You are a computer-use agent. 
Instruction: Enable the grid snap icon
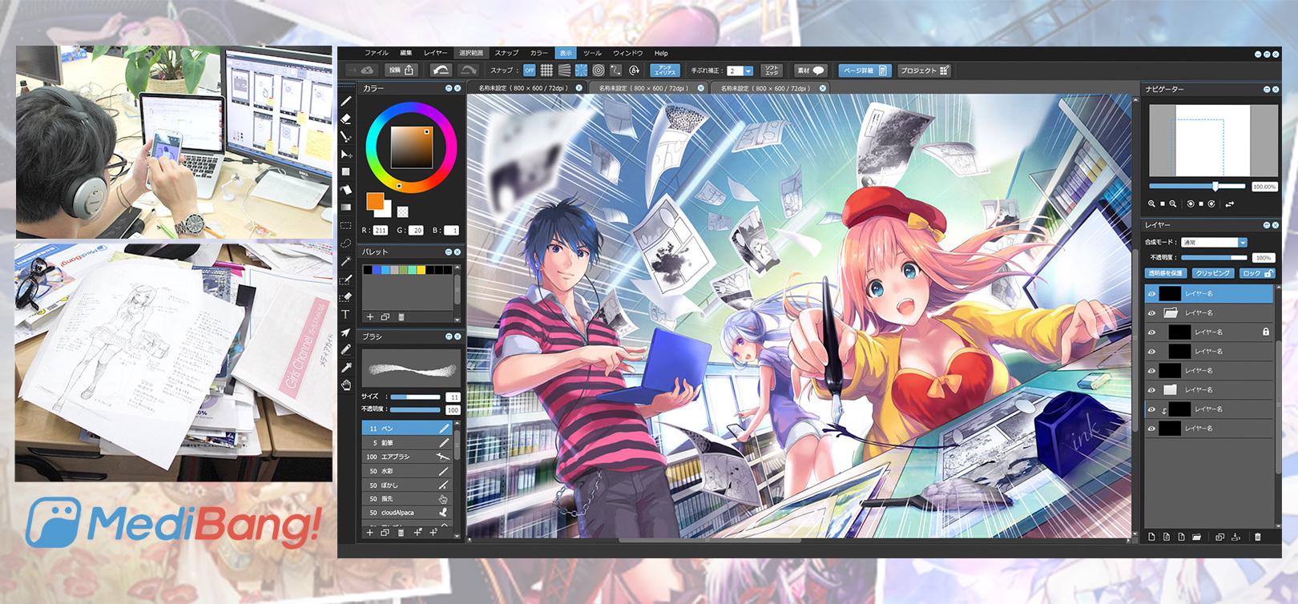[x=546, y=70]
